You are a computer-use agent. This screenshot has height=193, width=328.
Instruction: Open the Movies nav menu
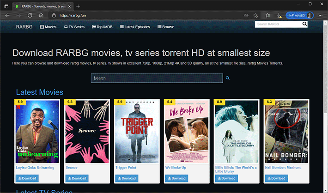(48, 27)
